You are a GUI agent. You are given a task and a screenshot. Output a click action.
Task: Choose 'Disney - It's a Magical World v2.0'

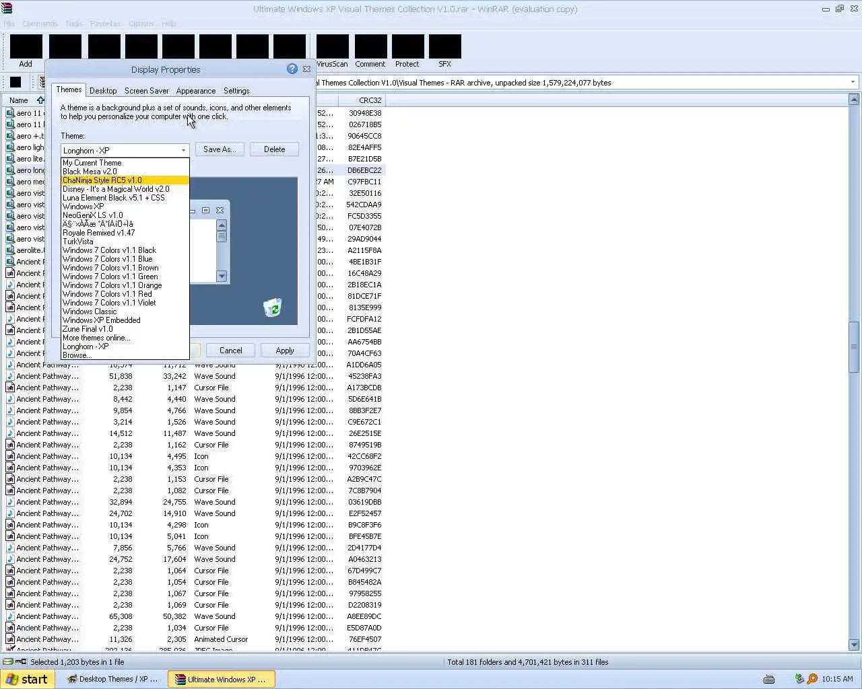tap(125, 189)
